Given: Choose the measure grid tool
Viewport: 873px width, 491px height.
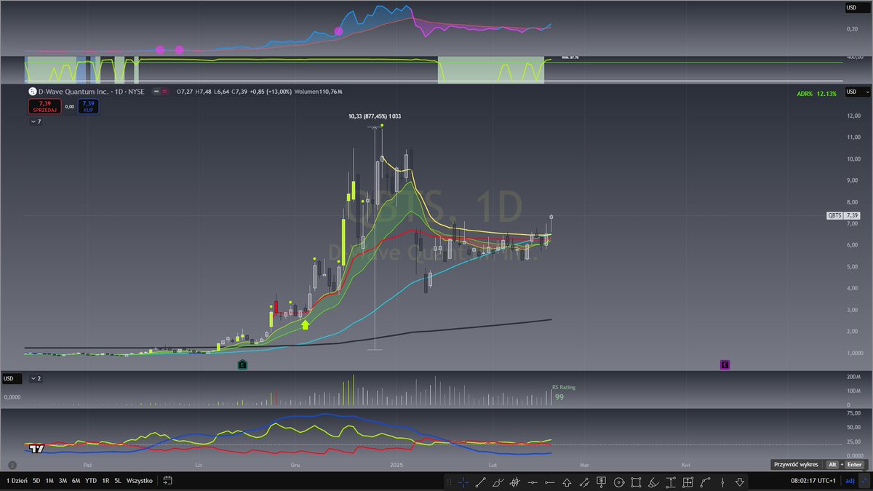Looking at the screenshot, I should (x=687, y=482).
